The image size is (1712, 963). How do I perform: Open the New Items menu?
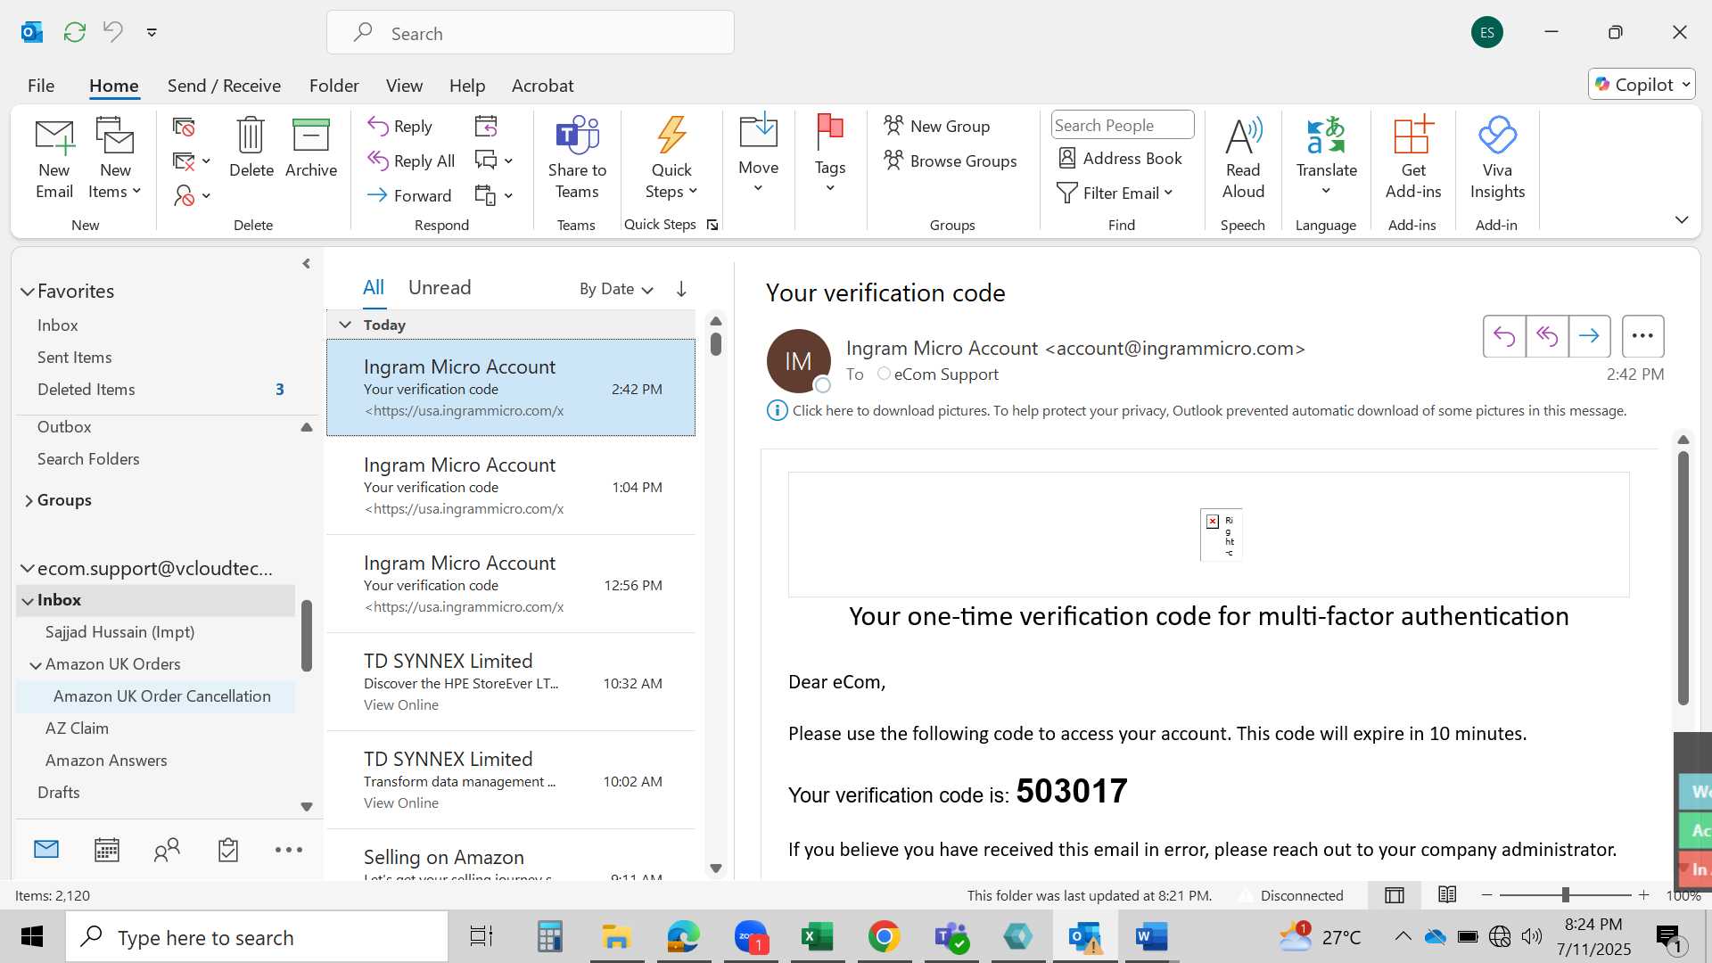[115, 159]
